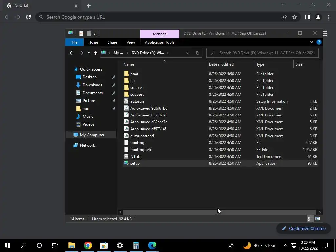The width and height of the screenshot is (336, 252).
Task: Bookmark this tab with star icon
Action: (295, 17)
